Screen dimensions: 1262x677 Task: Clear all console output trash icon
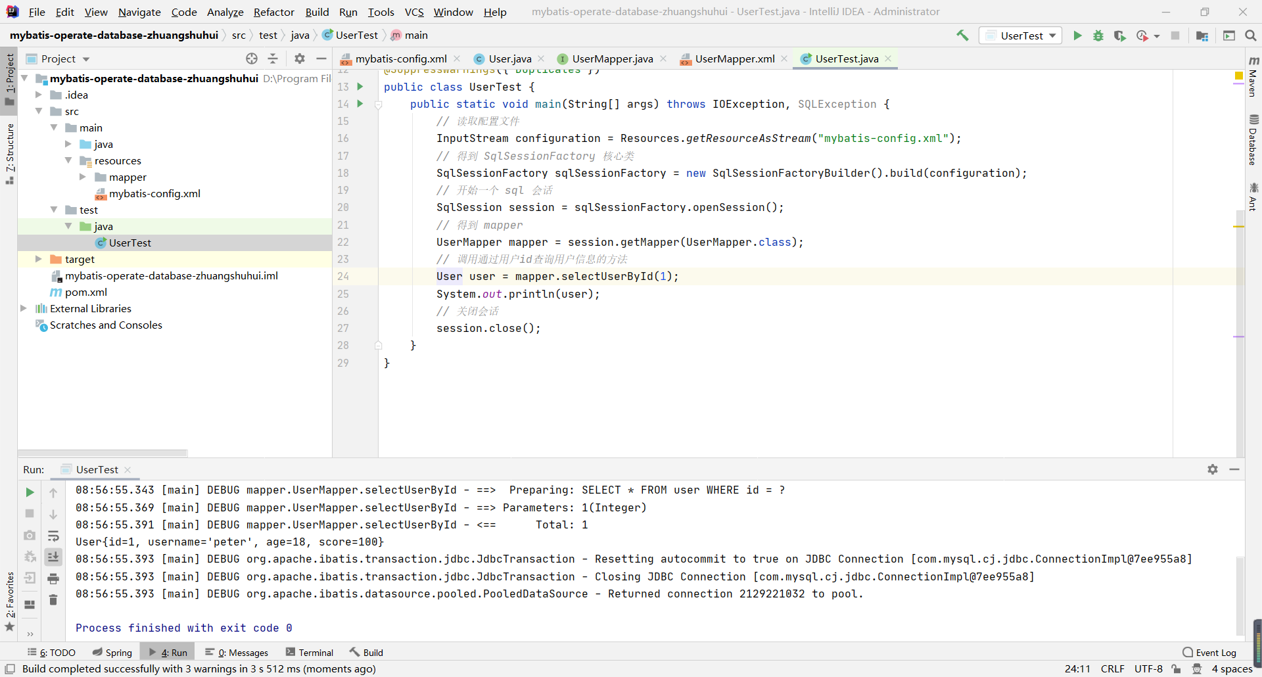pyautogui.click(x=53, y=600)
